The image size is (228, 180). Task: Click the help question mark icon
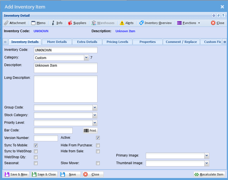pos(223,16)
